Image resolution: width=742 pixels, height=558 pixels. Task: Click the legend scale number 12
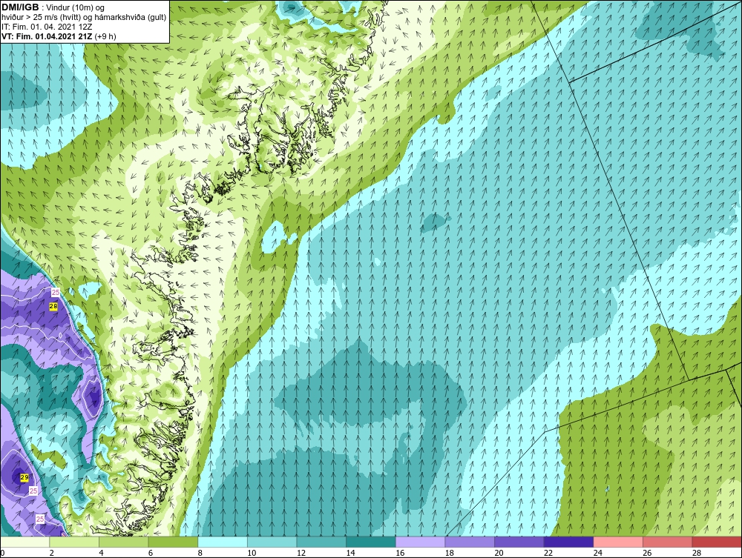pyautogui.click(x=301, y=553)
